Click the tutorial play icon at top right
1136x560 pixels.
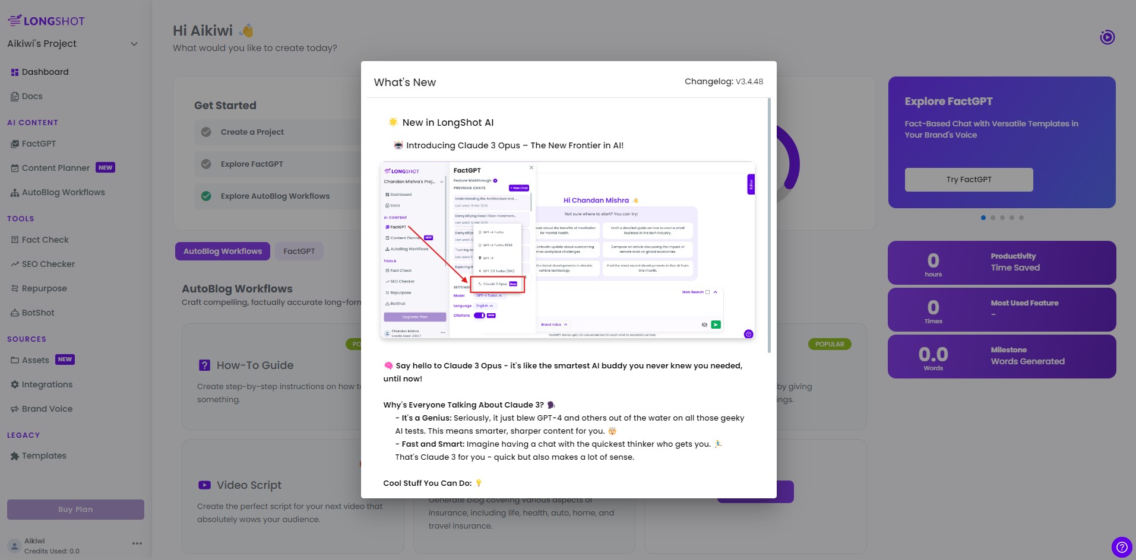coord(1107,37)
